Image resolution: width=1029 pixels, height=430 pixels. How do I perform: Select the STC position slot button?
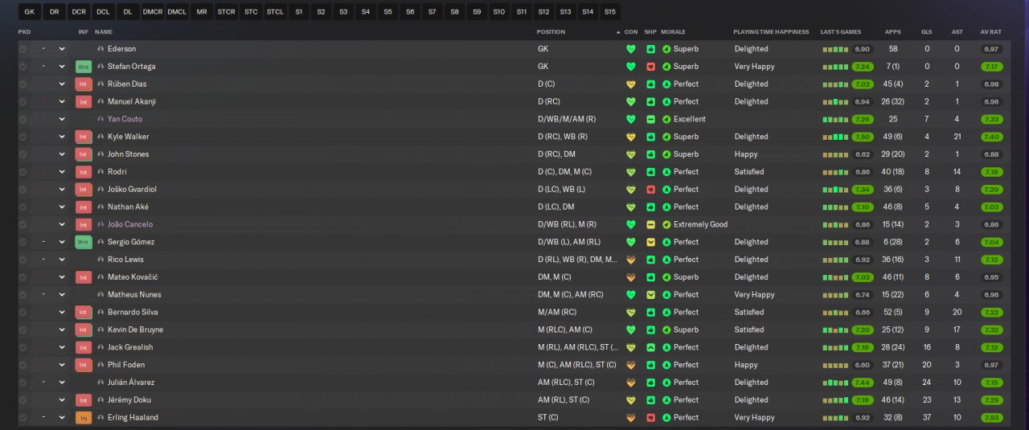click(x=251, y=11)
